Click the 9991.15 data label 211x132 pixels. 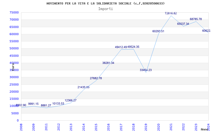(33, 104)
